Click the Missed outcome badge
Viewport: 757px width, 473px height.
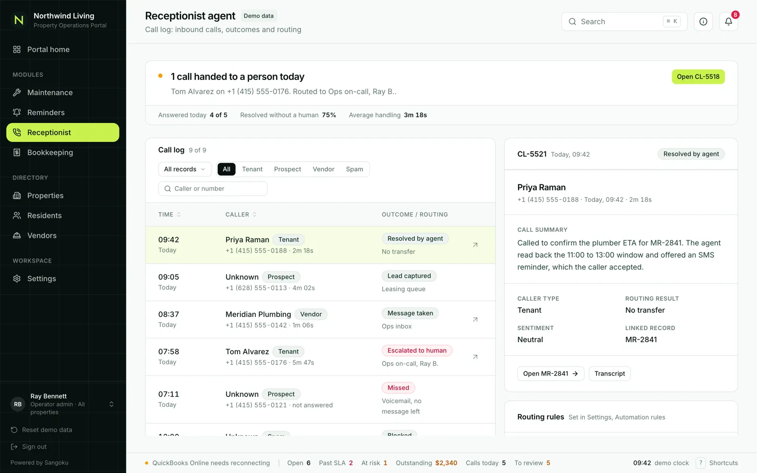[x=398, y=388]
